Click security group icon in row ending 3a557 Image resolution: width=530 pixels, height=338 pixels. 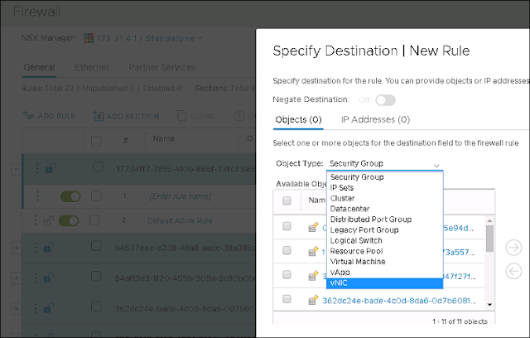click(x=313, y=251)
